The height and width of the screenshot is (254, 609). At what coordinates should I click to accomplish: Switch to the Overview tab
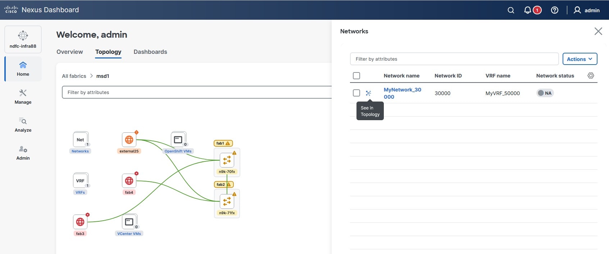(x=70, y=52)
